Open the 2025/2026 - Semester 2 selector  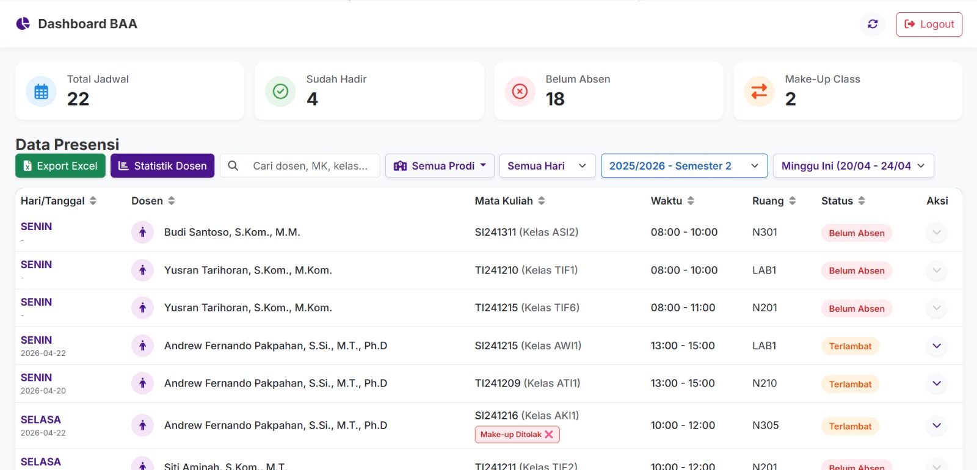click(684, 165)
